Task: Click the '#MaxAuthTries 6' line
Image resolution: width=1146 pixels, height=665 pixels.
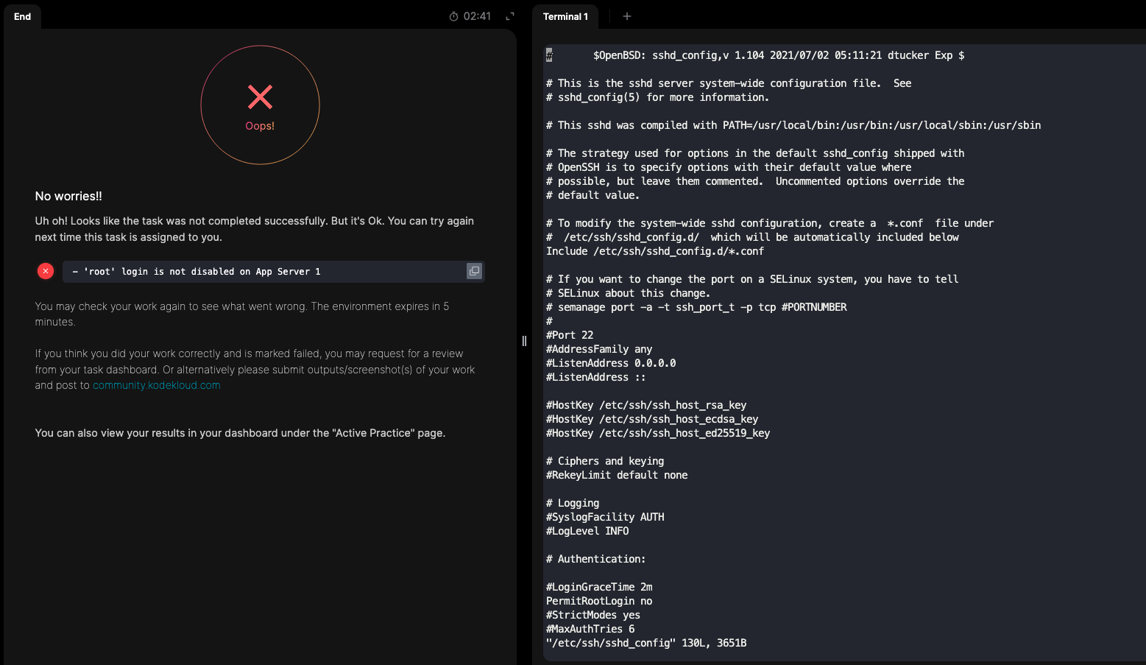Action: pyautogui.click(x=590, y=629)
